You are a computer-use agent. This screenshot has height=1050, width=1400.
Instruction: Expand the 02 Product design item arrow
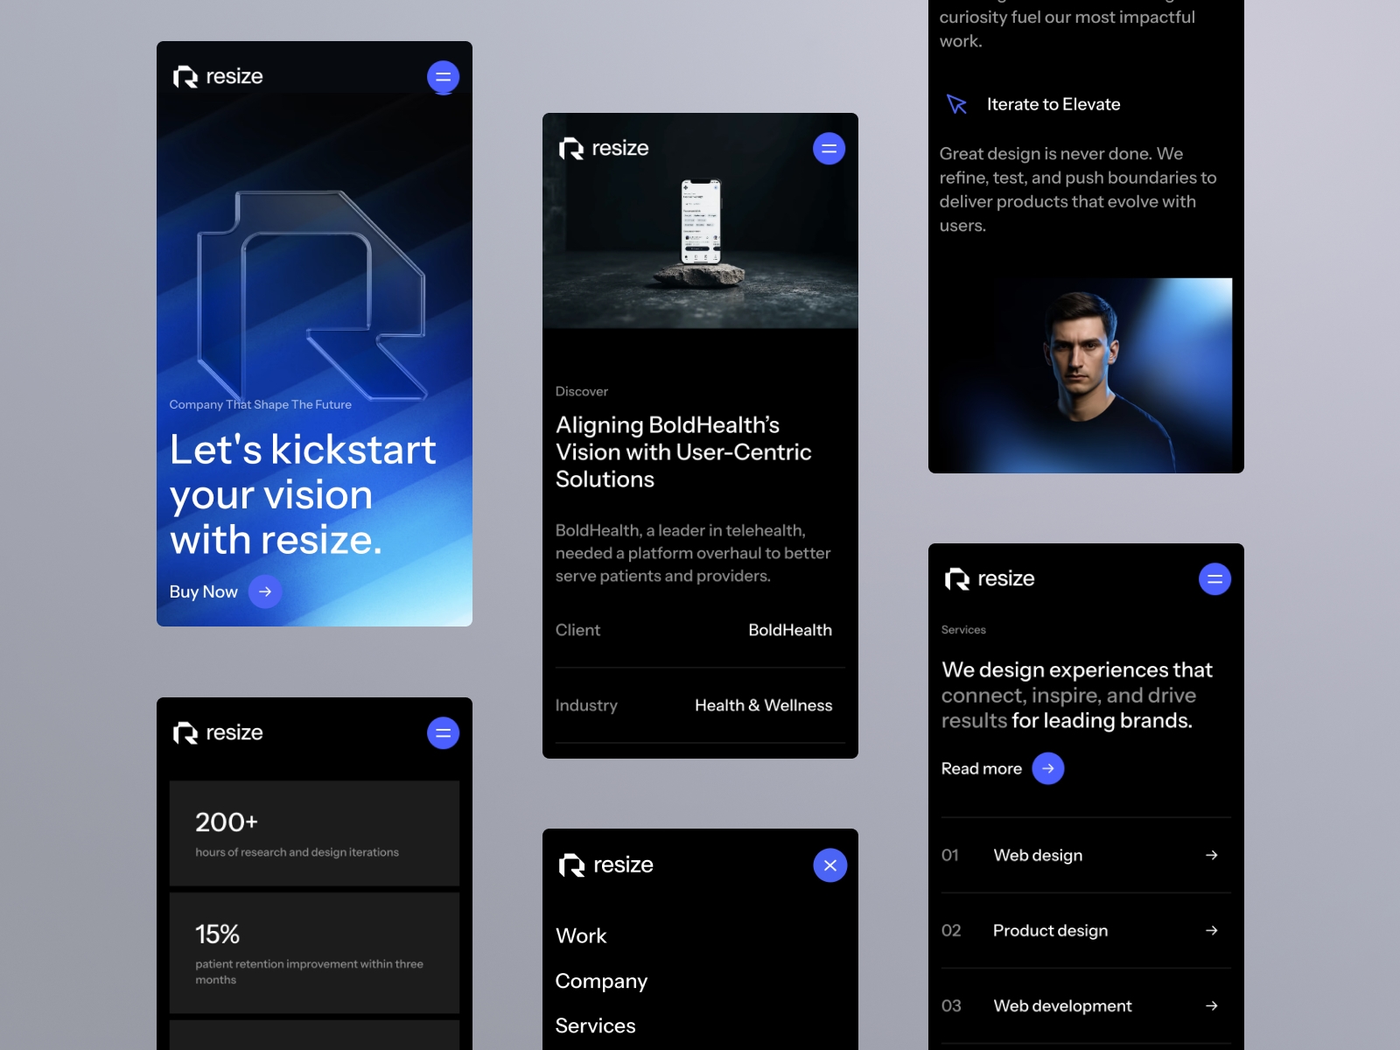click(x=1212, y=931)
